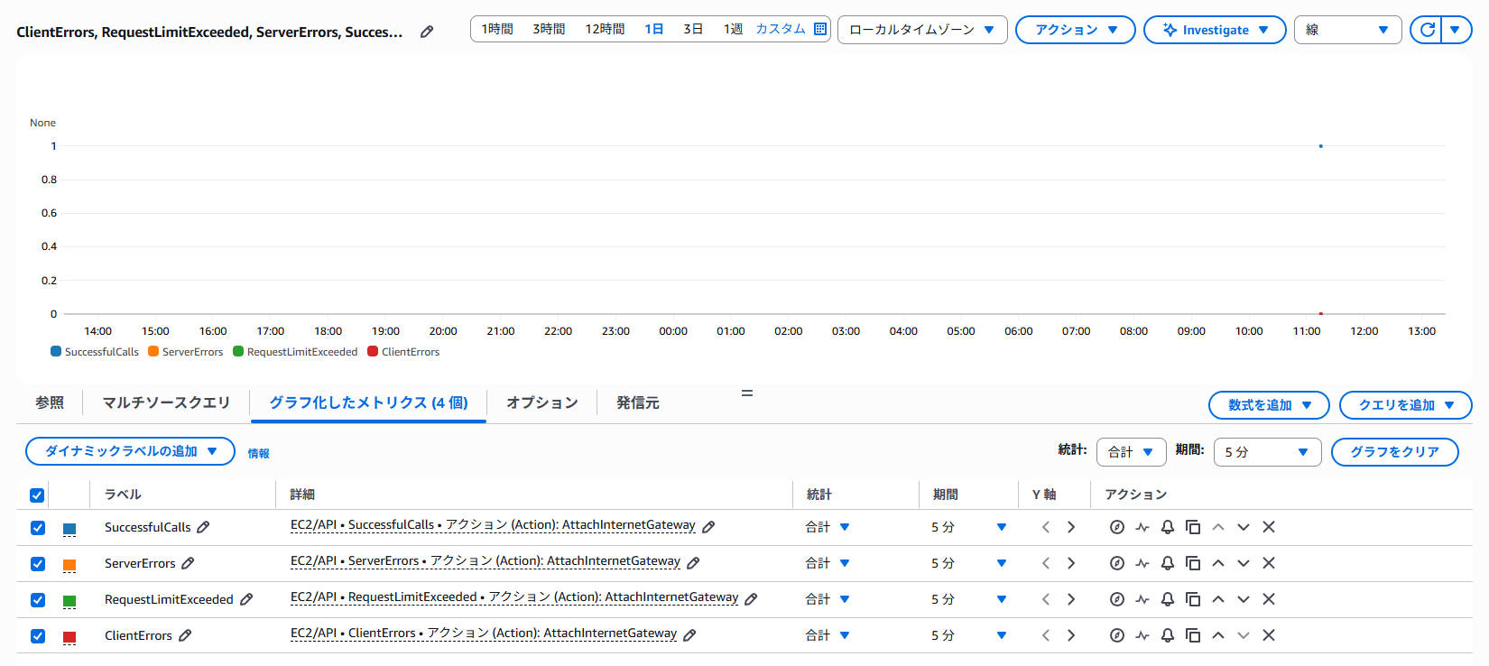
Task: Refresh the graph with the circular arrow
Action: point(1427,30)
